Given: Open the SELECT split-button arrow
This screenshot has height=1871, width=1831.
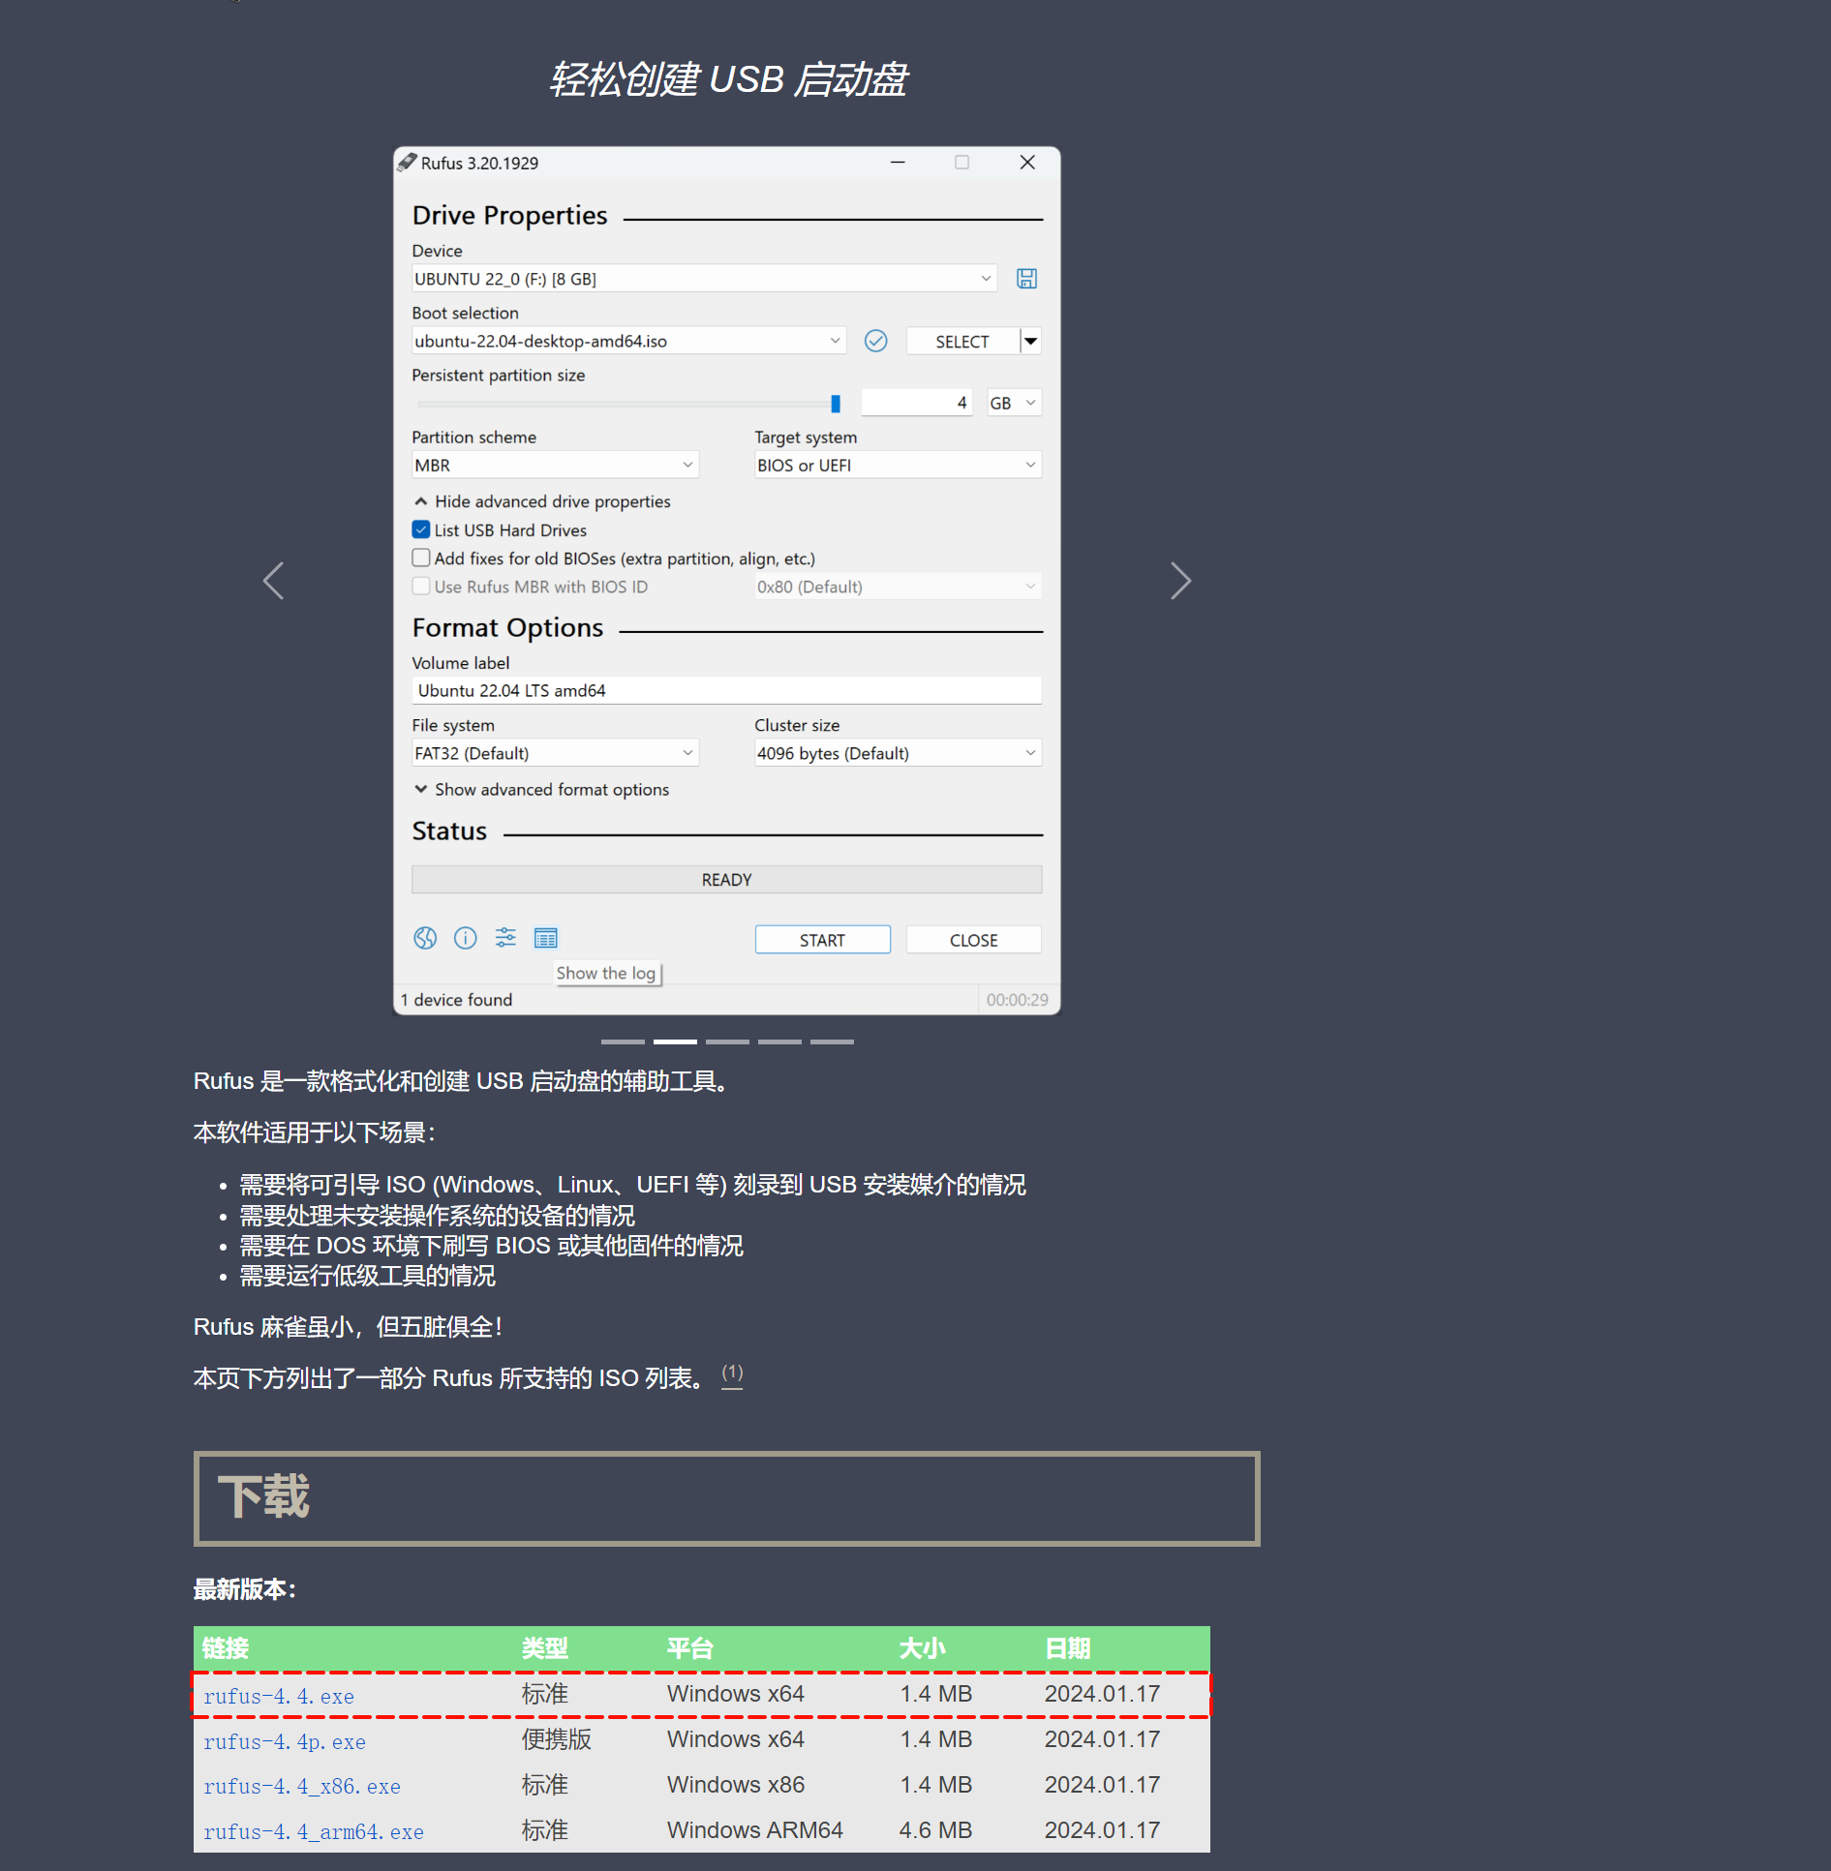Looking at the screenshot, I should click(x=1031, y=341).
